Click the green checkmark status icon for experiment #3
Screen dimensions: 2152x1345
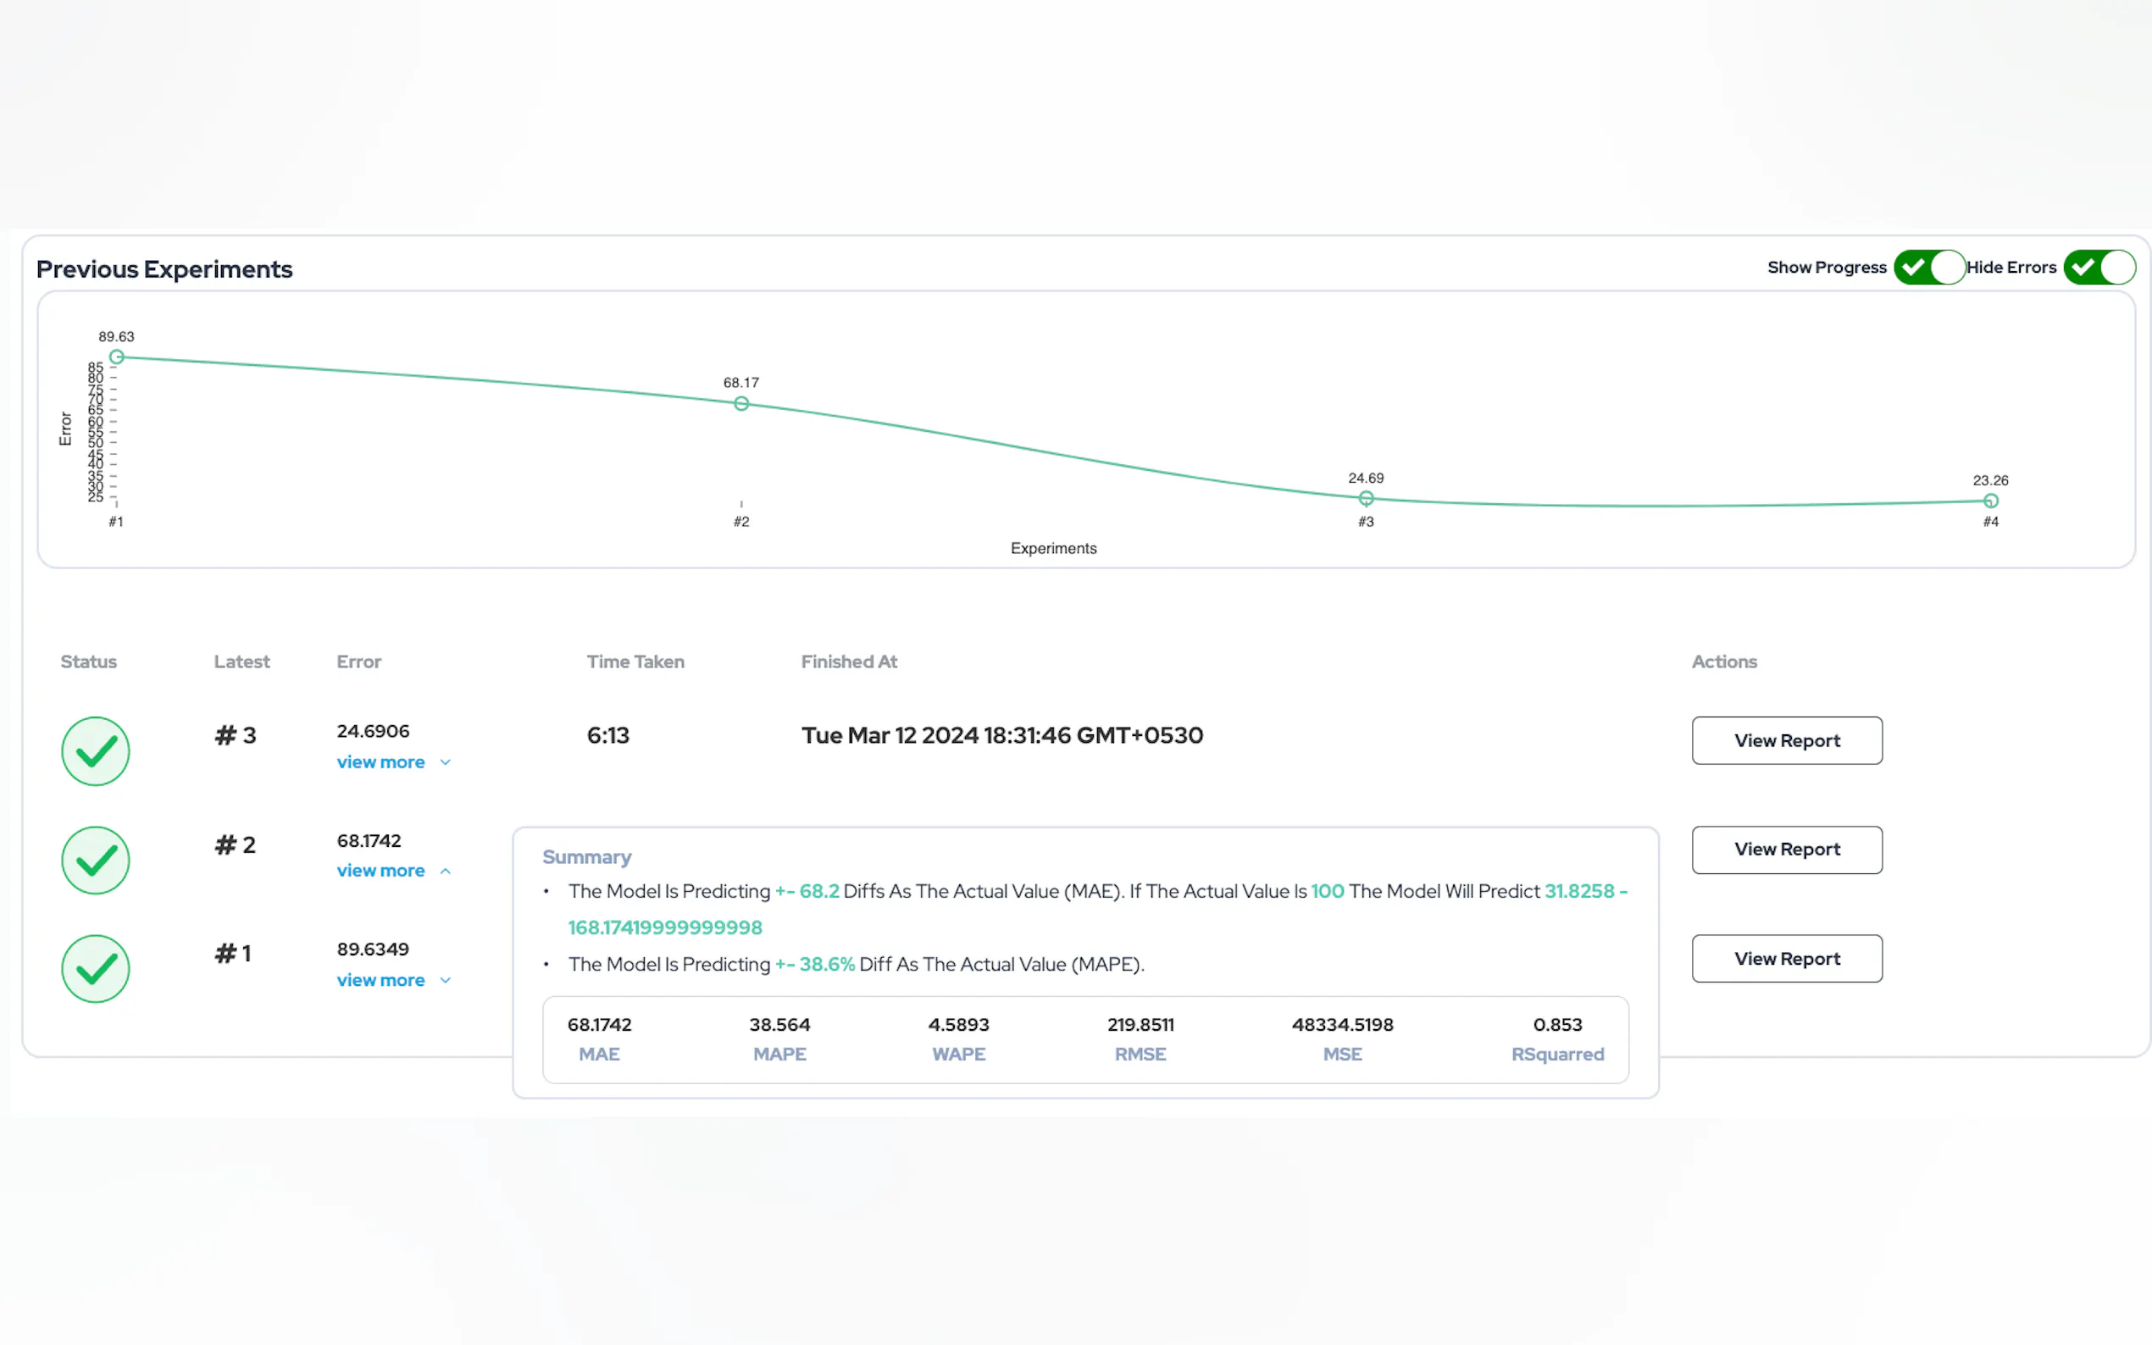pyautogui.click(x=95, y=750)
